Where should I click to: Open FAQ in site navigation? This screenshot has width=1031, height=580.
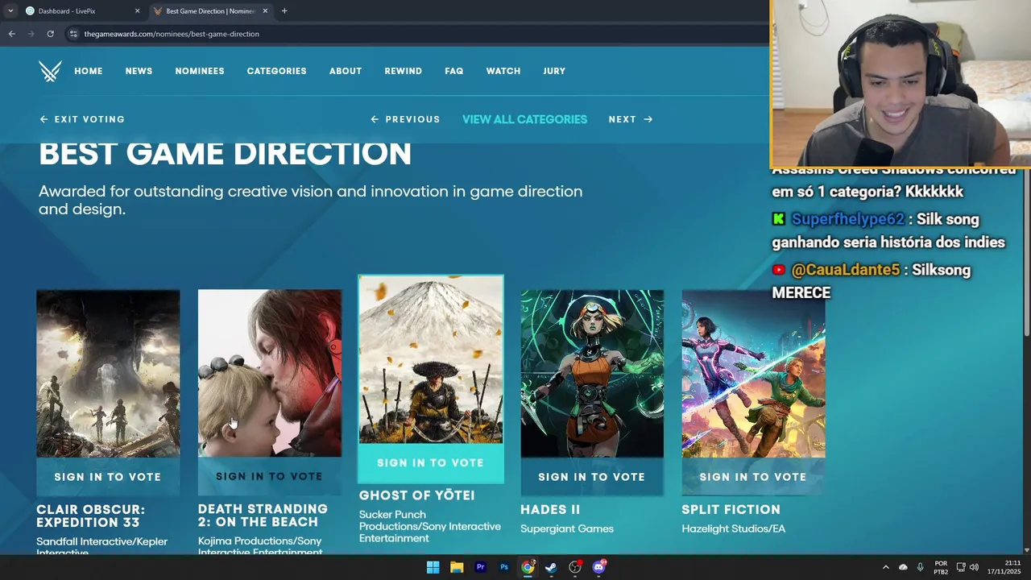(x=454, y=71)
